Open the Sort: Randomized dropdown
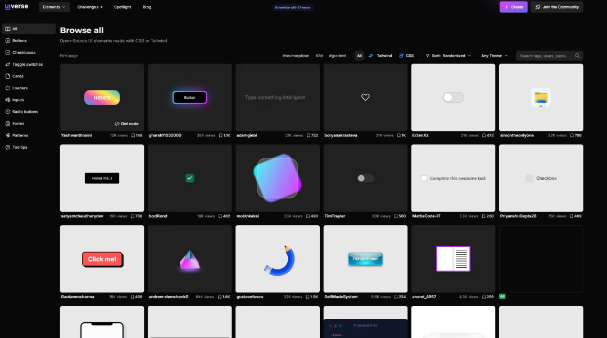The width and height of the screenshot is (607, 338). [x=449, y=56]
